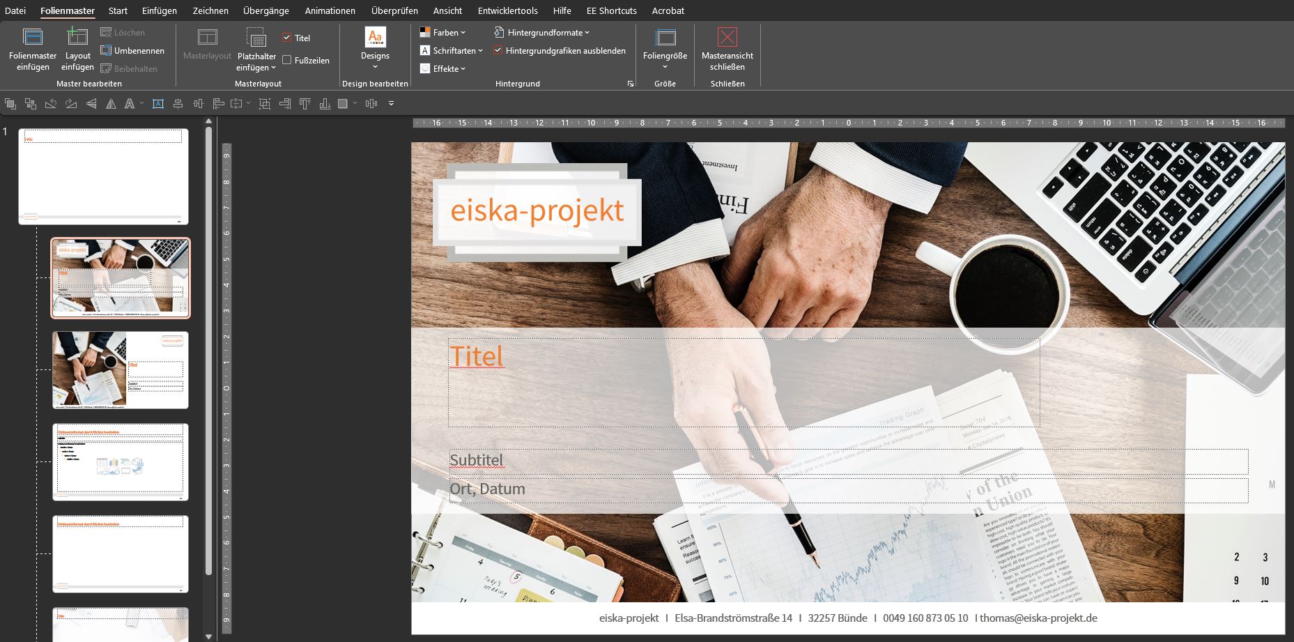
Task: Click the Umbenennen layout button
Action: coord(132,51)
